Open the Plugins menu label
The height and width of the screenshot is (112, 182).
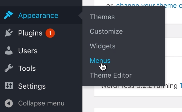pyautogui.click(x=30, y=33)
